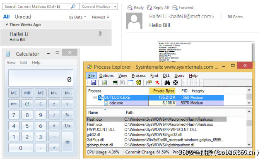Screen dimensions: 265x160
Task: Toggle the Show Process Tree toolbar icon
Action: tap(123, 83)
